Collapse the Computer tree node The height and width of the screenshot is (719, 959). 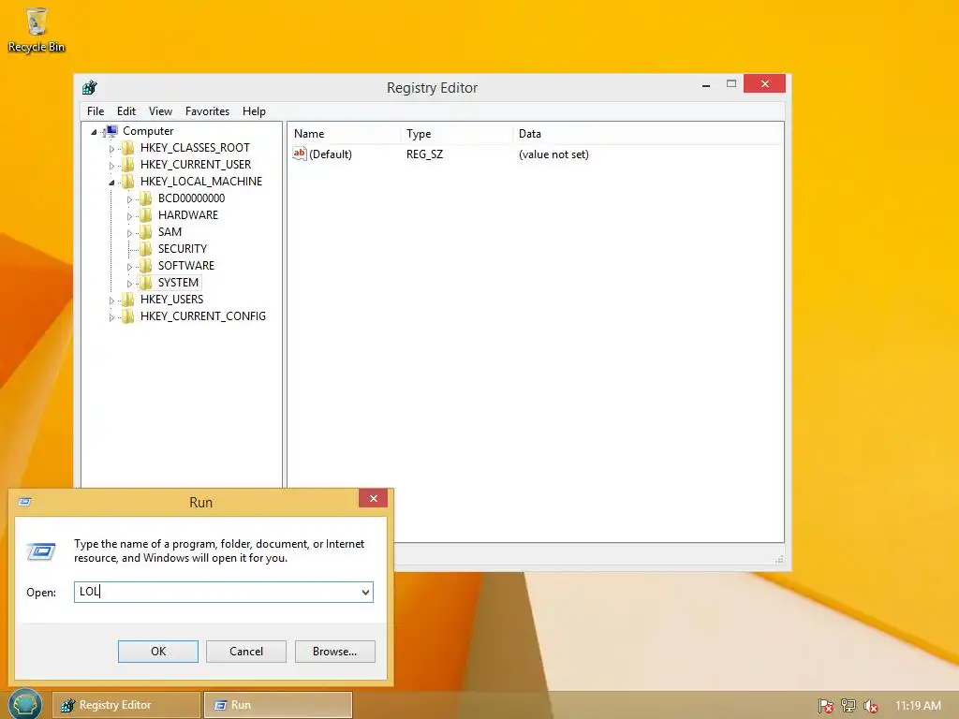94,131
